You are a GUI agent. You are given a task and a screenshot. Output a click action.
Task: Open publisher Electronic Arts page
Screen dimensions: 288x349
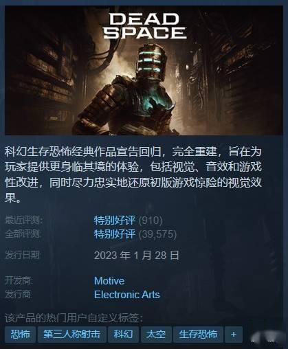point(127,295)
